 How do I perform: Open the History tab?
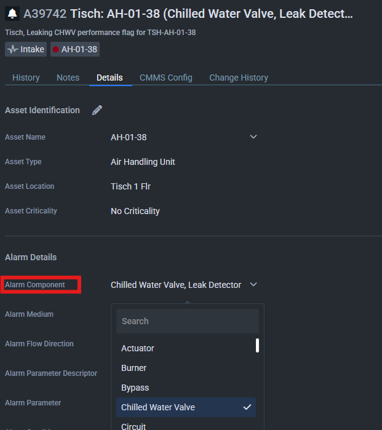(26, 78)
